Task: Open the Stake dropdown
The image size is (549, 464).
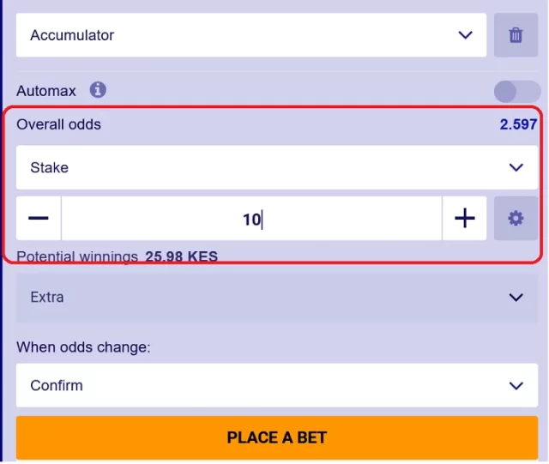Action: pyautogui.click(x=276, y=167)
